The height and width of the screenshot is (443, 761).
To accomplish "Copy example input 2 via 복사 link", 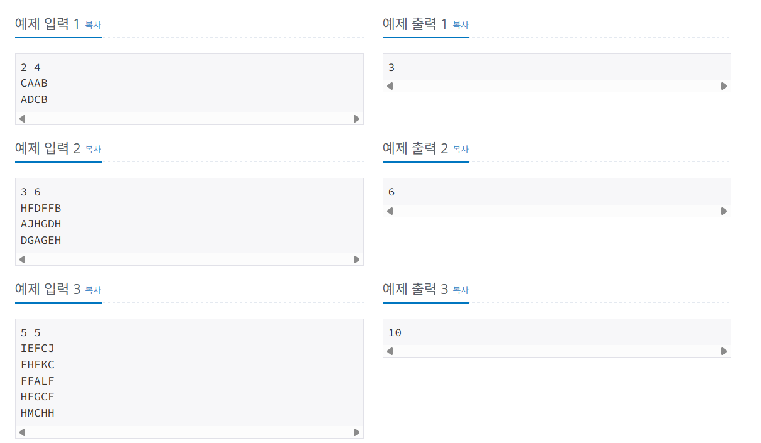I will pyautogui.click(x=93, y=150).
